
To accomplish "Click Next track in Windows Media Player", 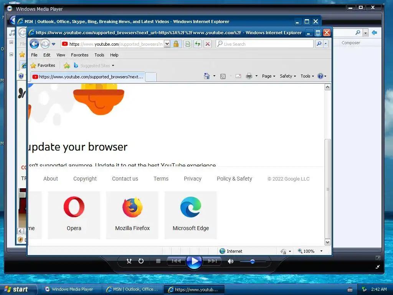I will point(213,261).
